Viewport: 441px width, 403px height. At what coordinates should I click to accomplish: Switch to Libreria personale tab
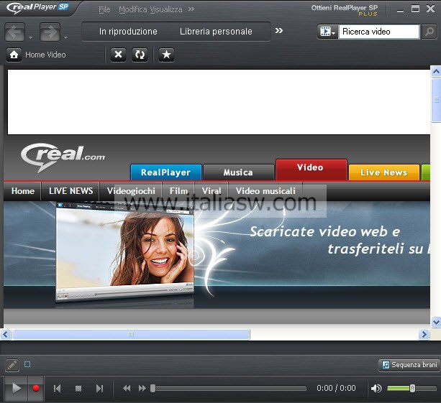coord(216,32)
